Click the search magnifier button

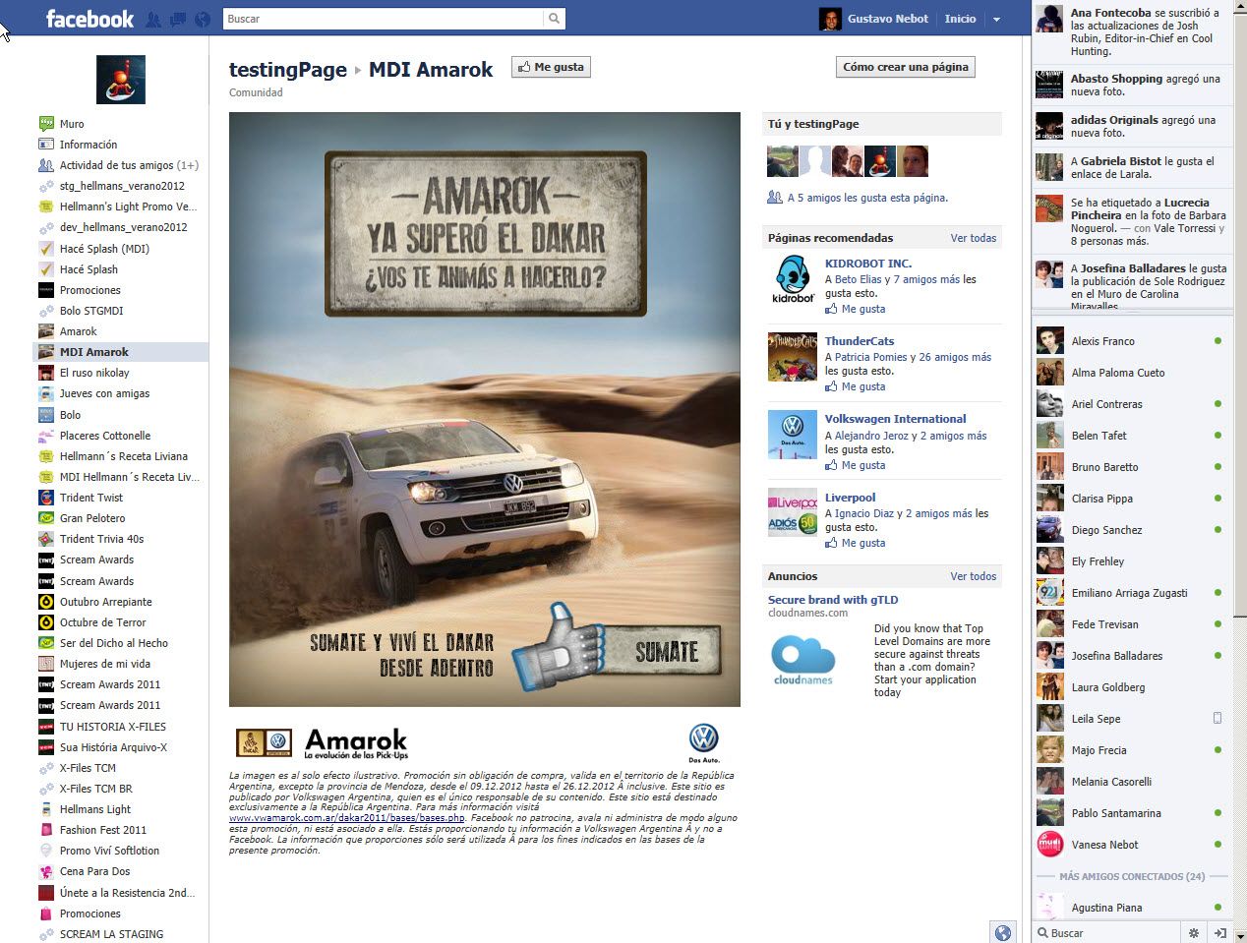555,19
